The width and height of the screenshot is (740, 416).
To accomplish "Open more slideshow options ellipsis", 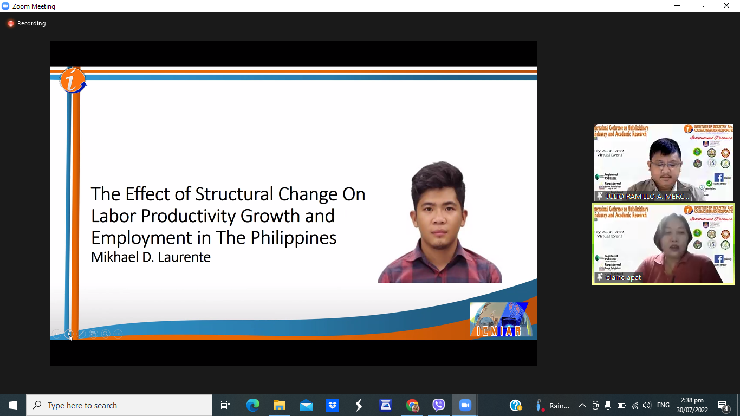I will click(x=118, y=334).
